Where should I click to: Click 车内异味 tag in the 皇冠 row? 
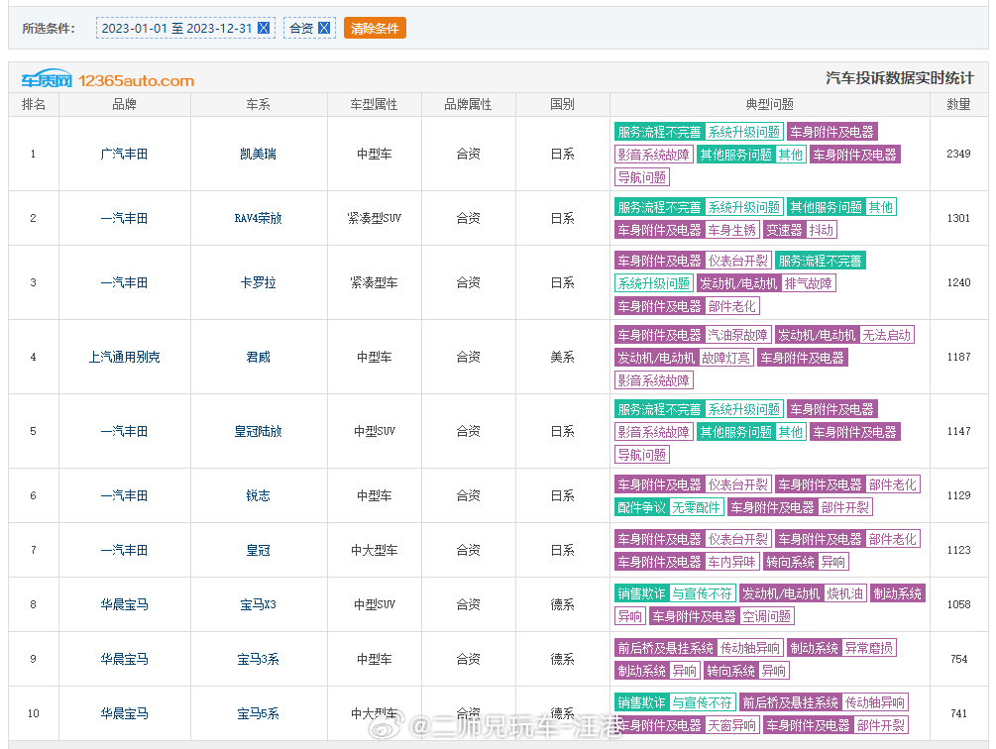click(x=731, y=562)
